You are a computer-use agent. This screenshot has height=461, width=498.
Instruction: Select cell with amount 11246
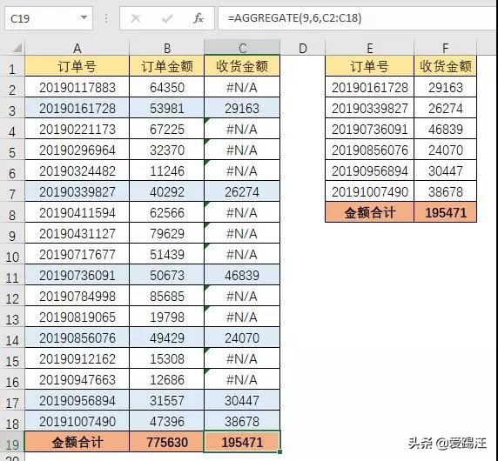167,171
